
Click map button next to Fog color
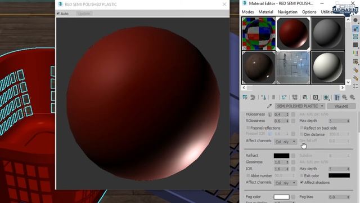tap(293, 197)
